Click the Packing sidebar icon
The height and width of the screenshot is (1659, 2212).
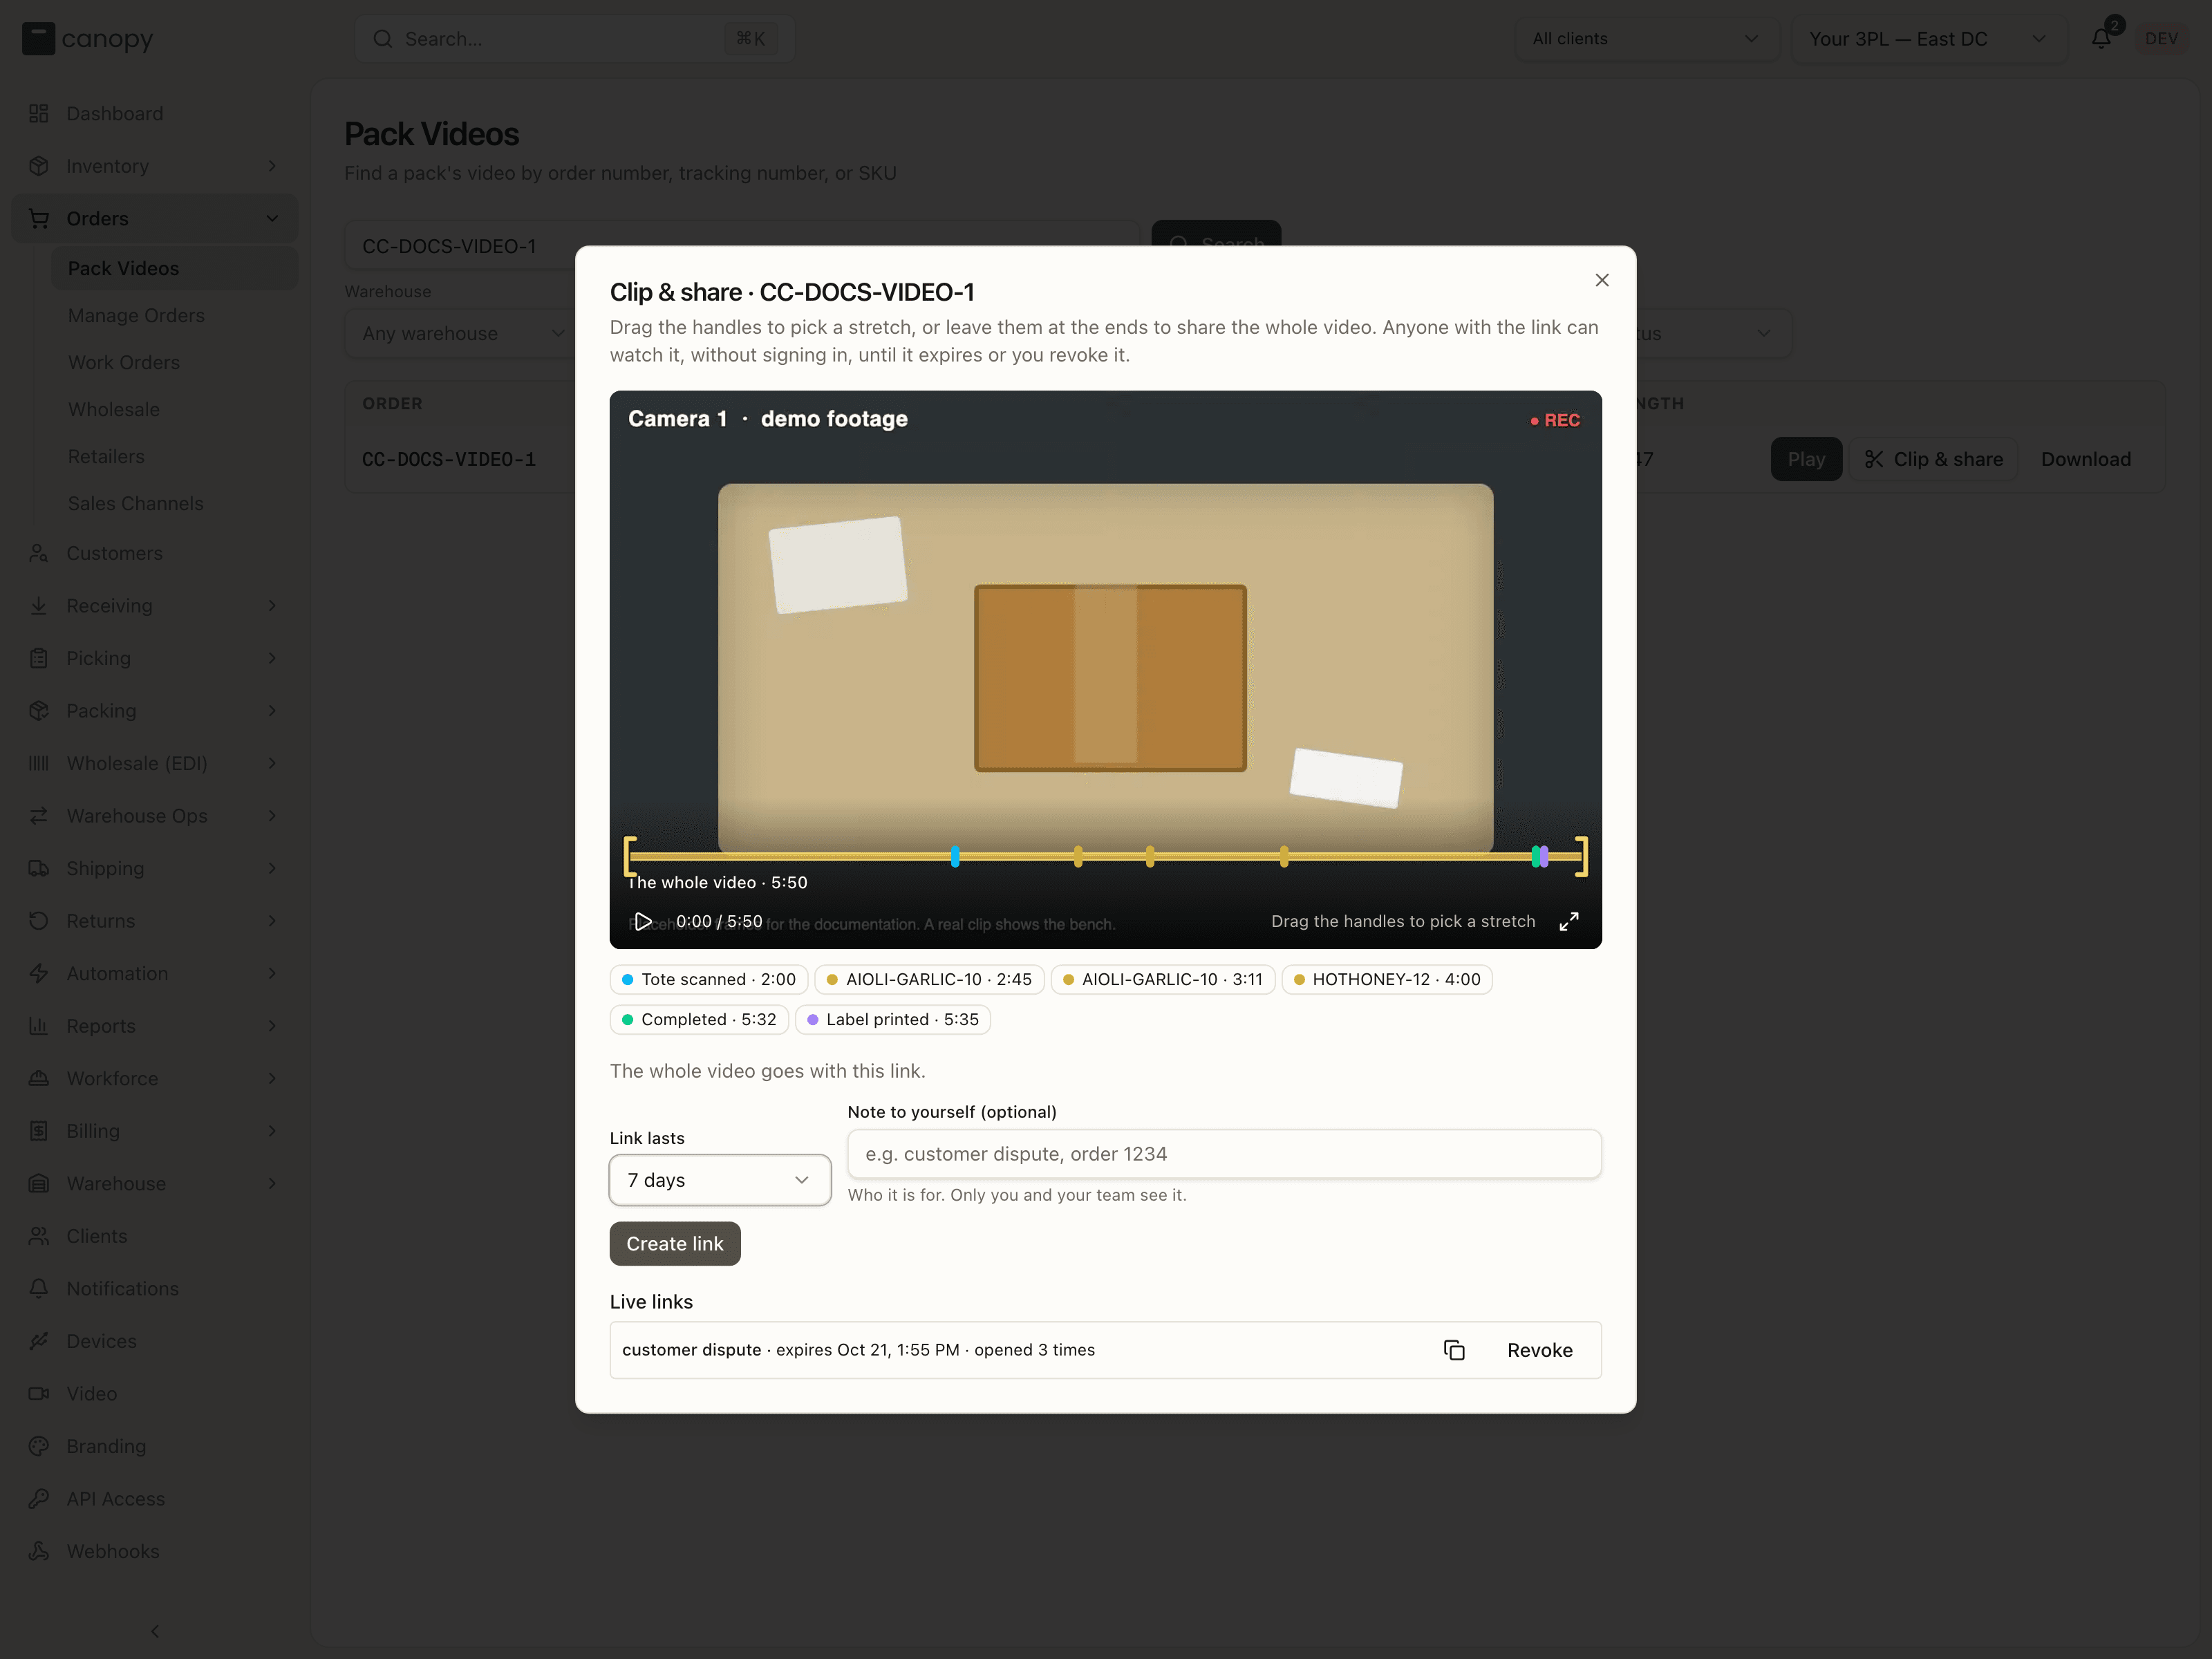click(39, 711)
